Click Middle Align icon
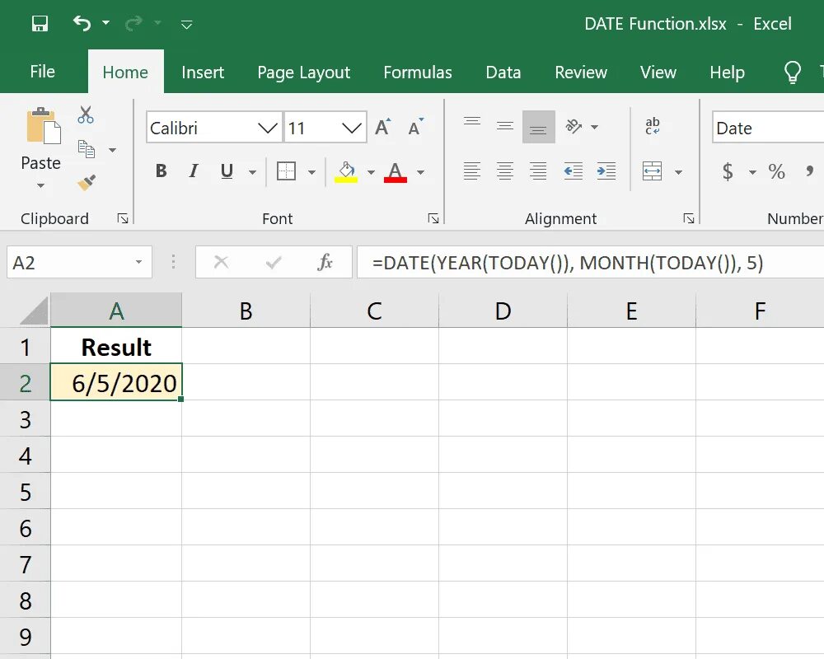The width and height of the screenshot is (824, 659). tap(505, 127)
